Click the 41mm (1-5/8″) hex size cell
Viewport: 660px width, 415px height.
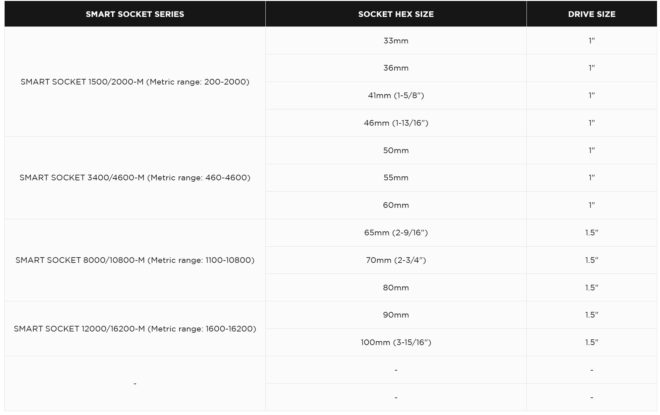(x=396, y=95)
